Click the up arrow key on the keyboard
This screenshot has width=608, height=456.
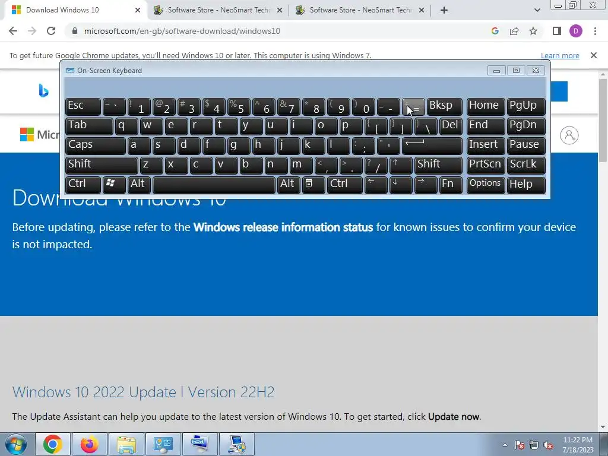tap(401, 165)
